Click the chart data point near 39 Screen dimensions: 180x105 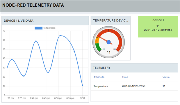(x=12, y=59)
